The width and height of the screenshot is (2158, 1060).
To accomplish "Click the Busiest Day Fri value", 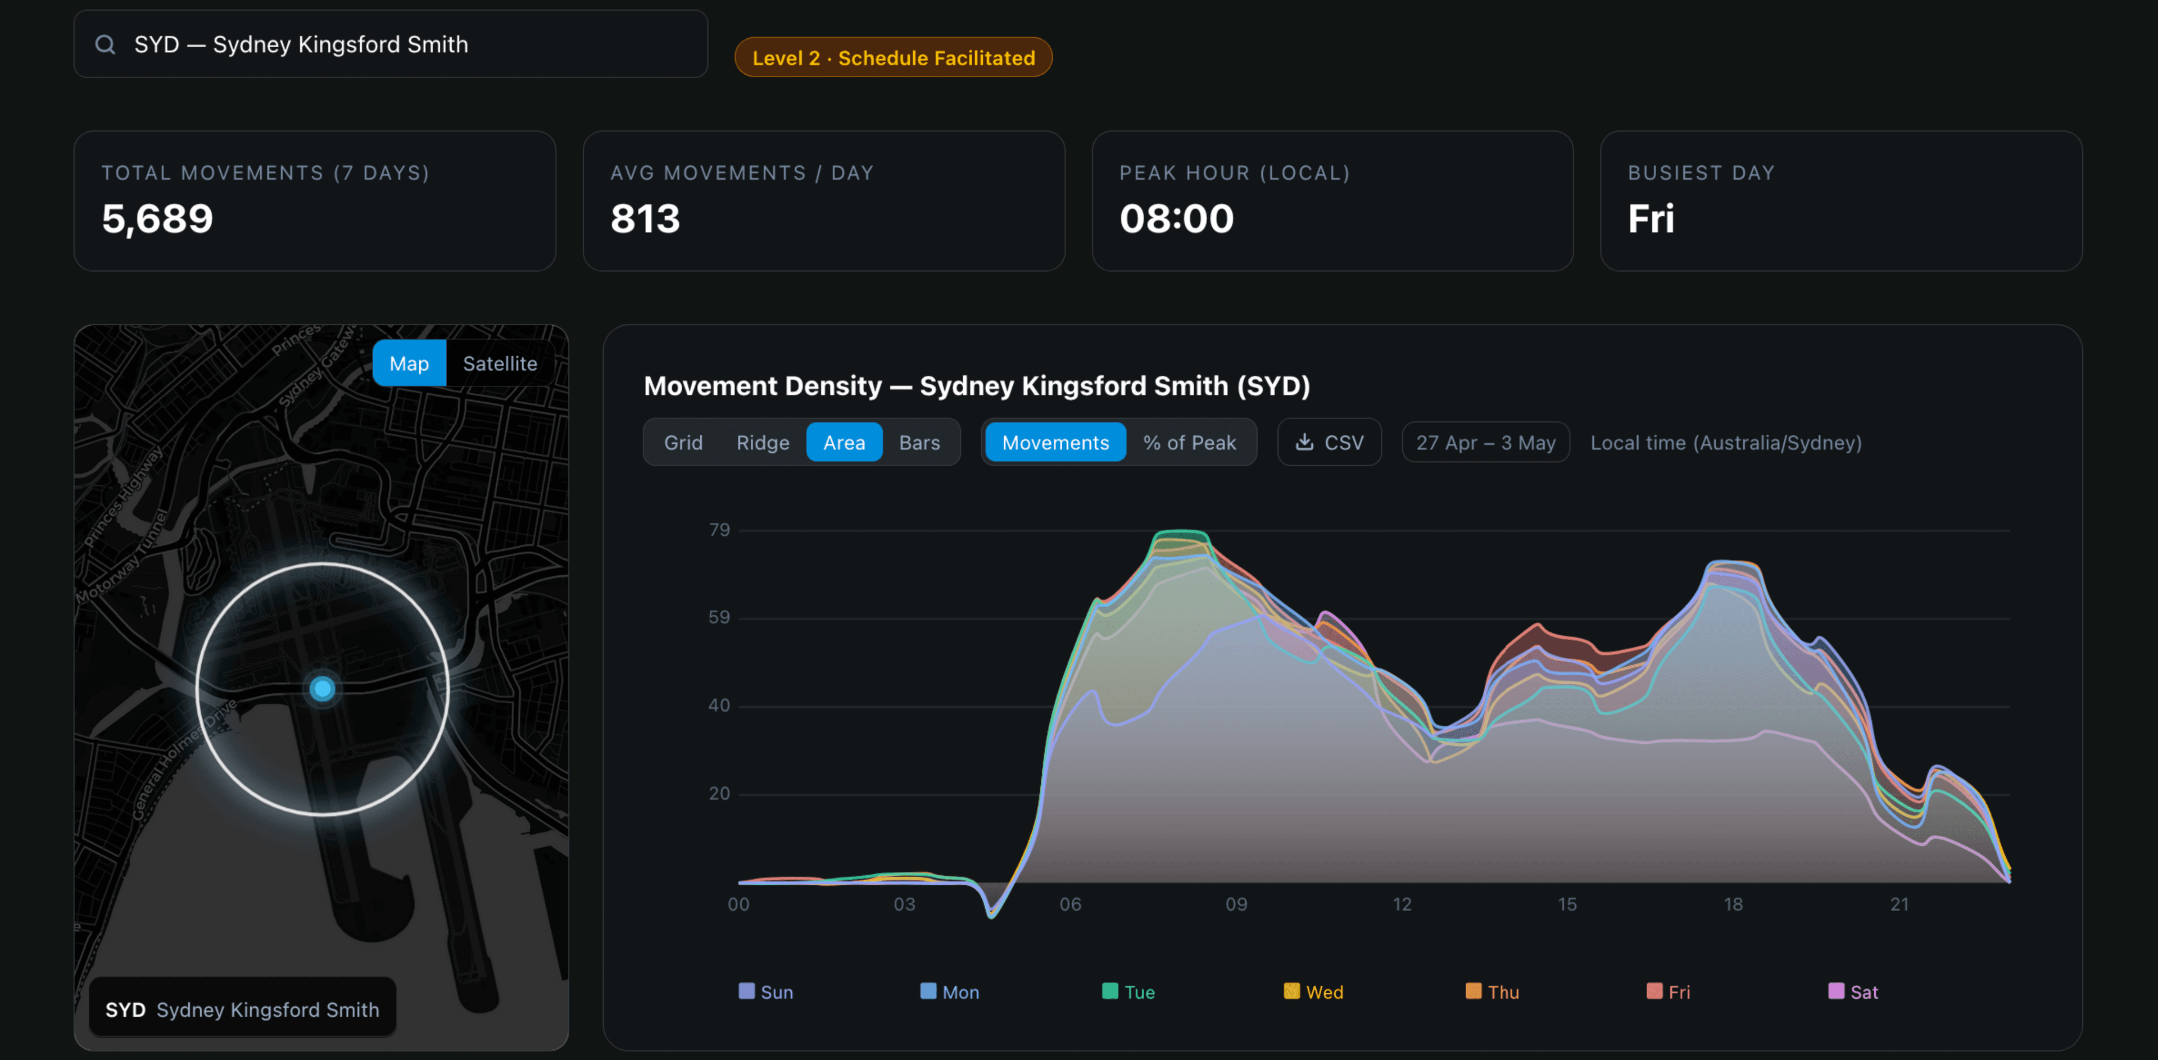I will 1651,219.
